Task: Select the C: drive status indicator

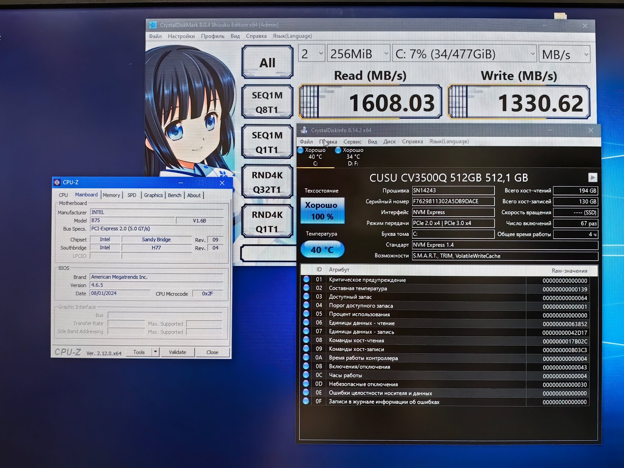Action: click(x=315, y=157)
